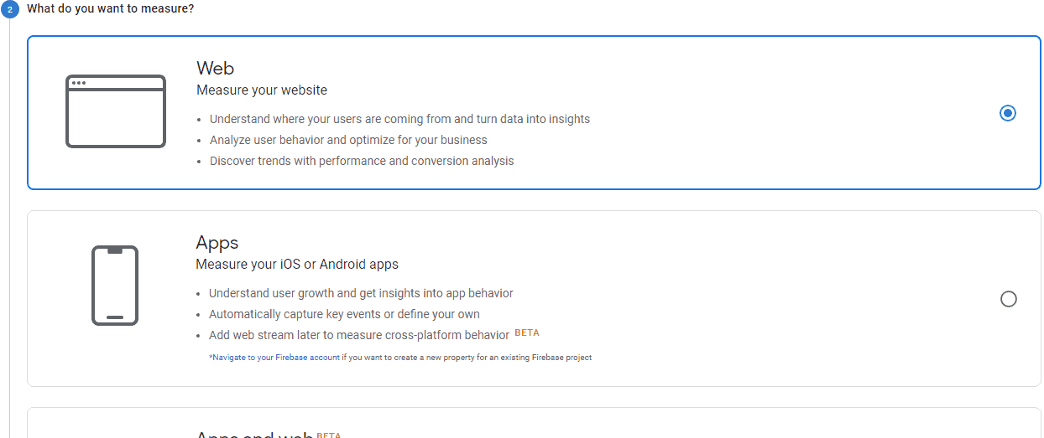Screen dimensions: 1044x438
Task: Click the "Understand where your users are coming from" bullet
Action: tap(399, 119)
